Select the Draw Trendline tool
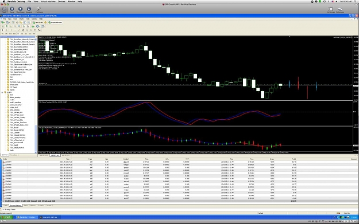 (19, 30)
